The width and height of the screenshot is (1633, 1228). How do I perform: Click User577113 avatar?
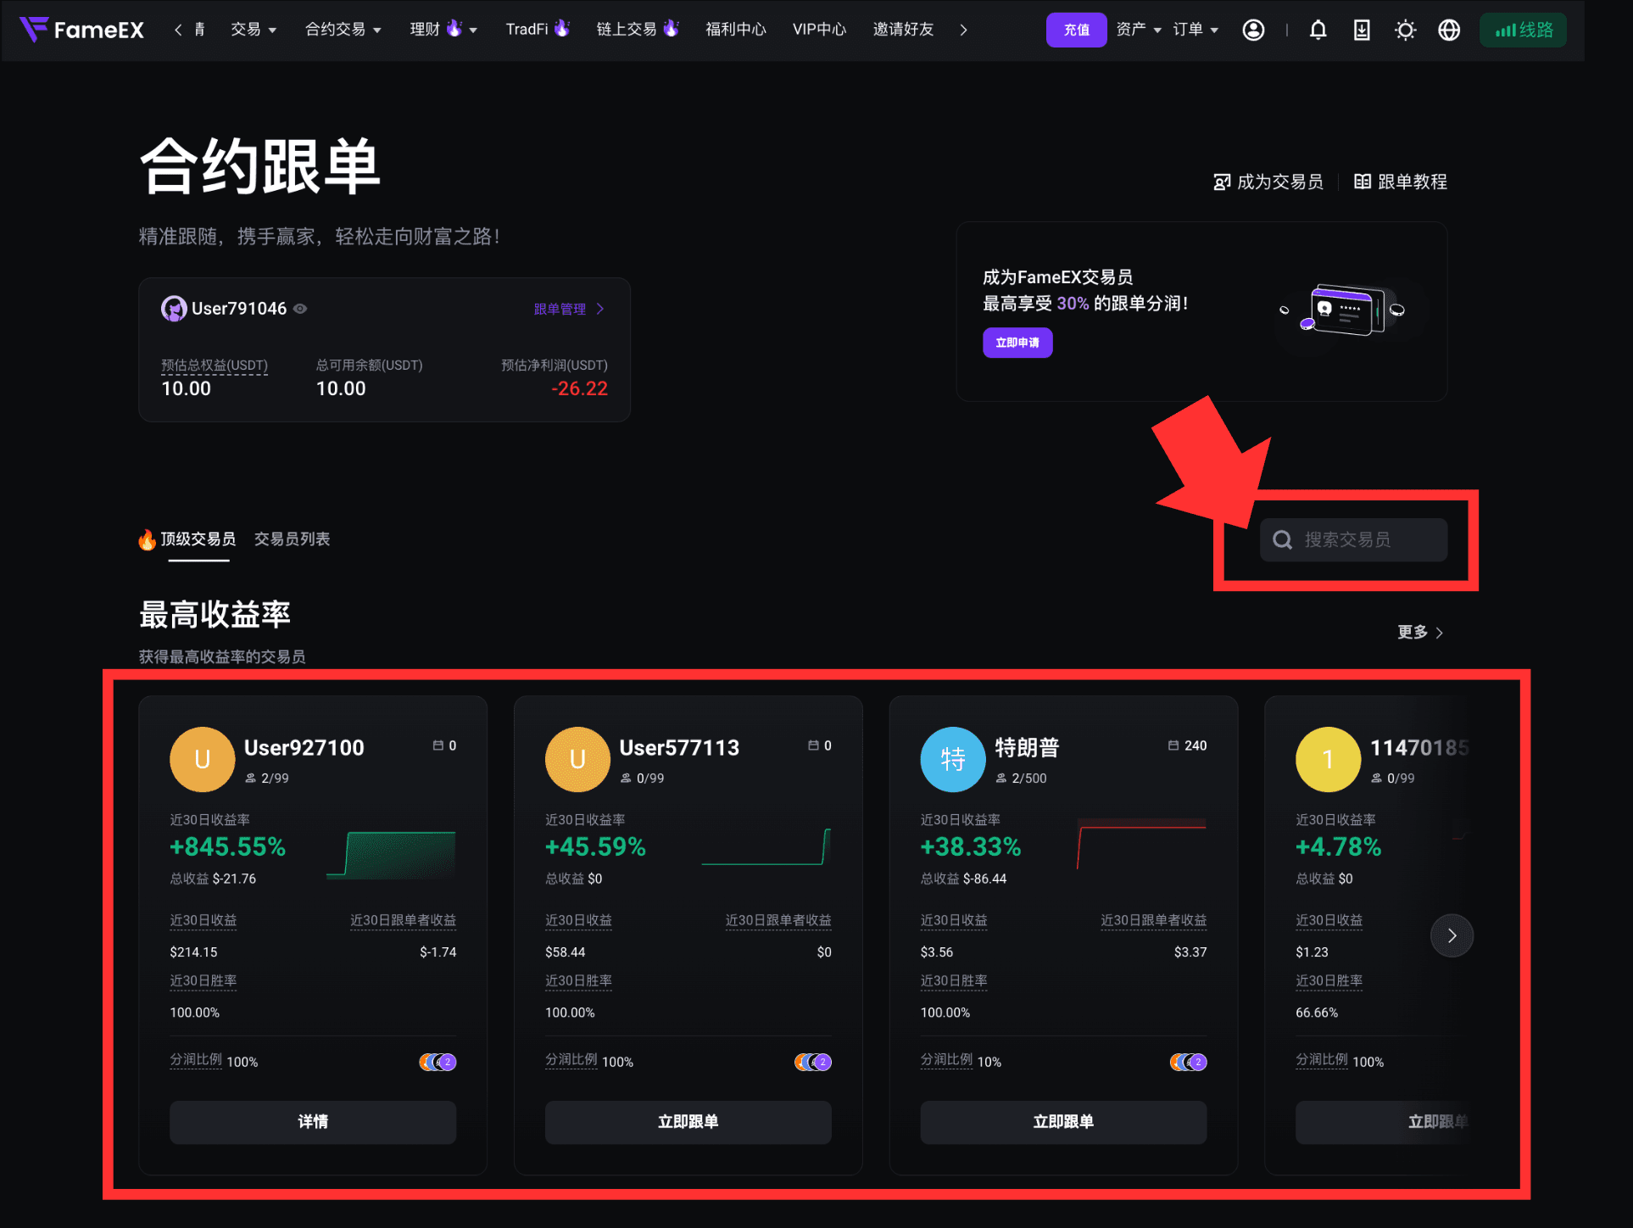[x=577, y=759]
